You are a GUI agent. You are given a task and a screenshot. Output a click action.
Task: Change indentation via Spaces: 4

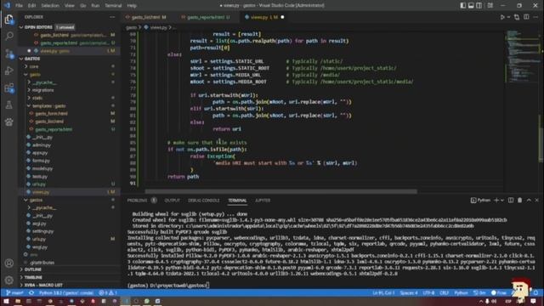[x=409, y=292]
